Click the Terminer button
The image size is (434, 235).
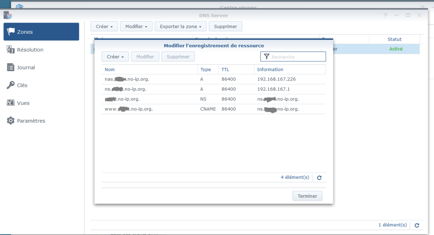click(x=307, y=196)
